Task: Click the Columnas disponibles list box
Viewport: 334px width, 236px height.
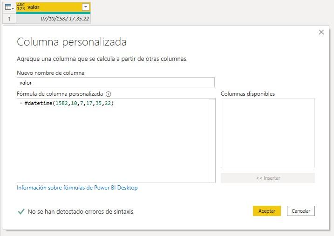Action: pos(267,133)
